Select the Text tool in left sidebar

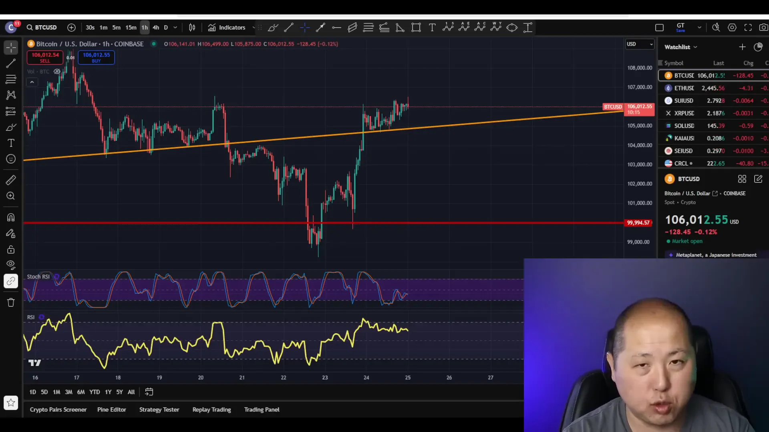(x=11, y=143)
